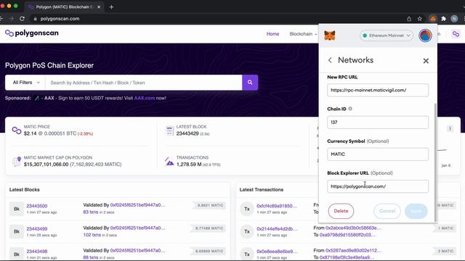Image resolution: width=465 pixels, height=261 pixels.
Task: Go forward in browser history
Action: 11,19
